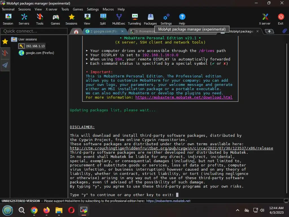Click the MobaXterm taskbar icon

pos(84,210)
